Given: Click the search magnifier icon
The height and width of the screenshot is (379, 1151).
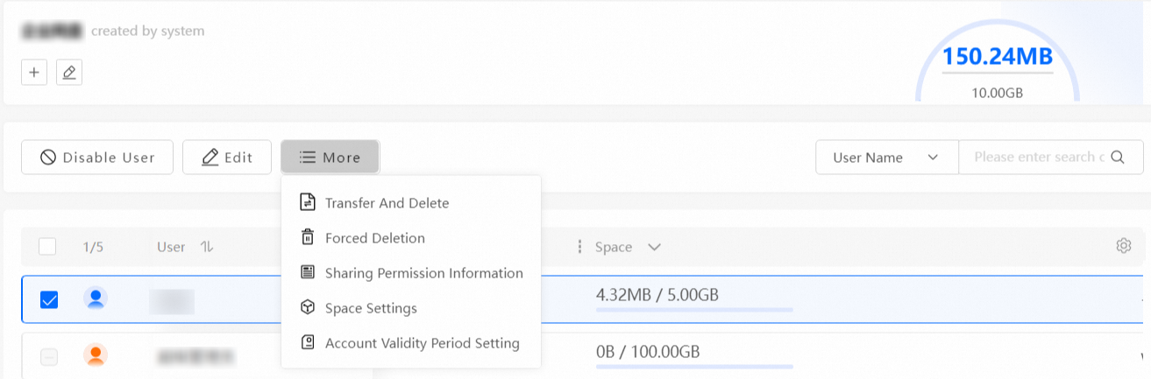Looking at the screenshot, I should (1117, 158).
